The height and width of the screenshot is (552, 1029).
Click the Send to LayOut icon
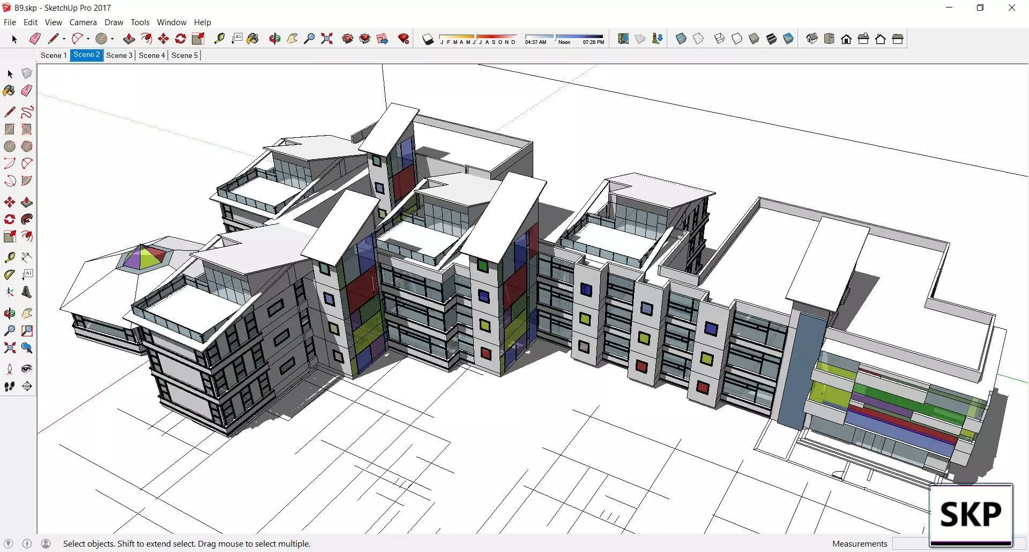[x=382, y=39]
